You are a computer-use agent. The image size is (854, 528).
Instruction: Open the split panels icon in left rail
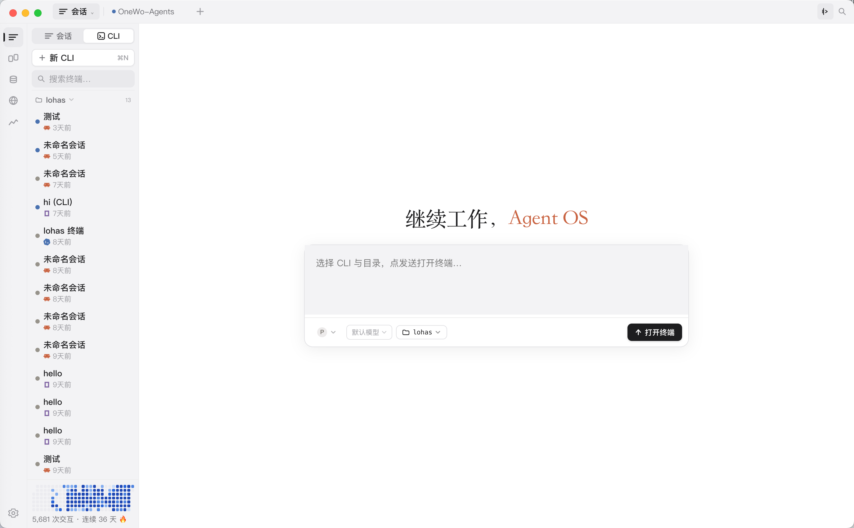[13, 58]
